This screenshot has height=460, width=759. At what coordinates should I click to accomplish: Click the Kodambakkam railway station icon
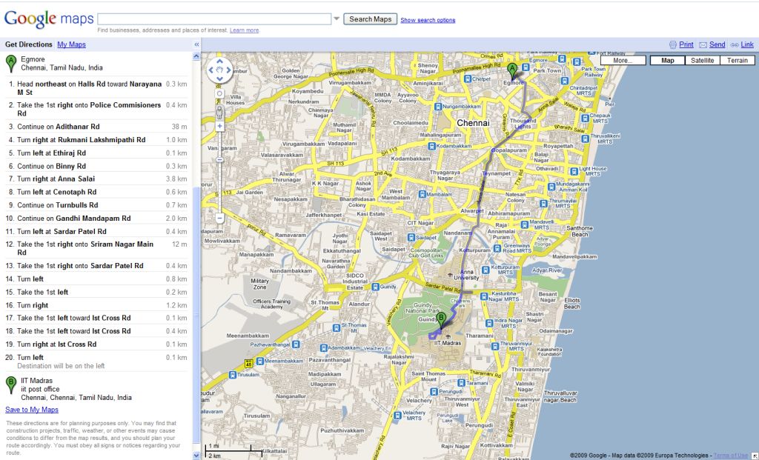[x=431, y=146]
